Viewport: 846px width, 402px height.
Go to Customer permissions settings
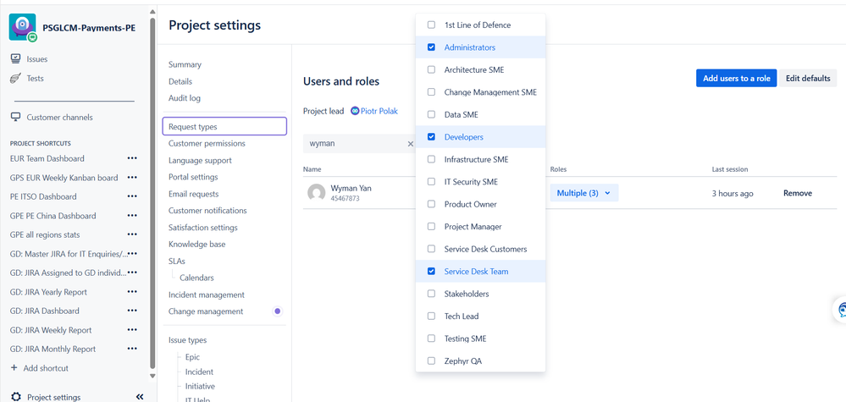[x=207, y=143]
